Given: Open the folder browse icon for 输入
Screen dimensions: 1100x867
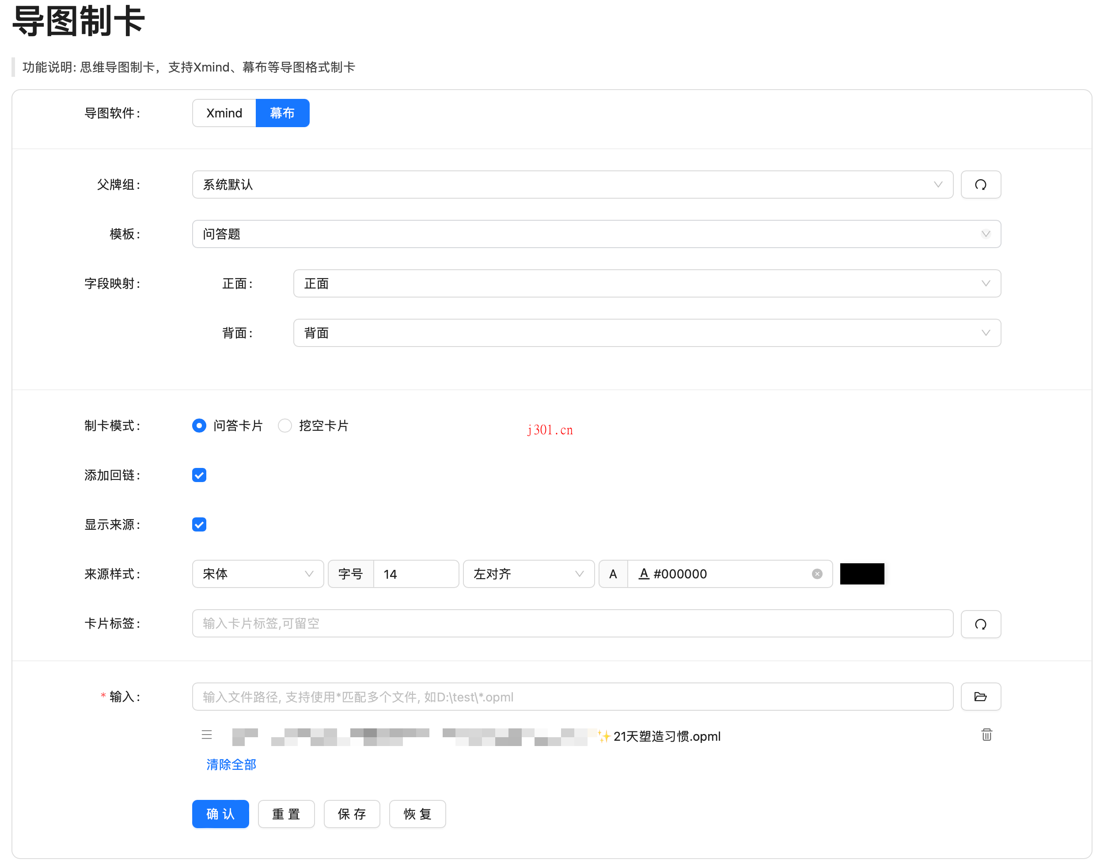Looking at the screenshot, I should 980,697.
